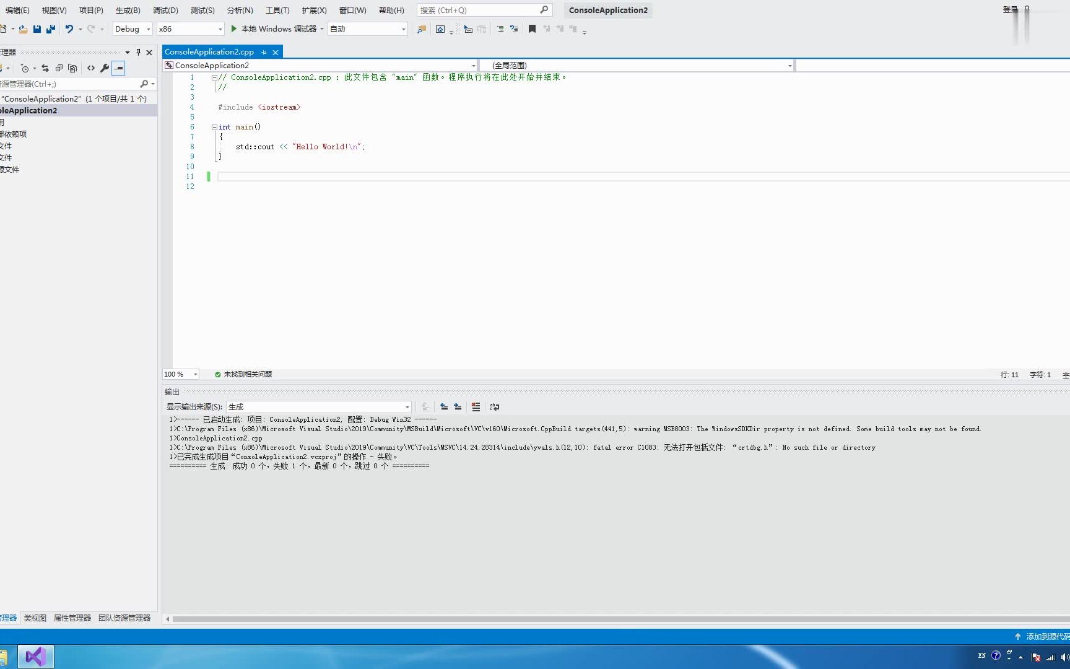Open the x86 platform dropdown
This screenshot has height=669, width=1070.
(x=191, y=29)
